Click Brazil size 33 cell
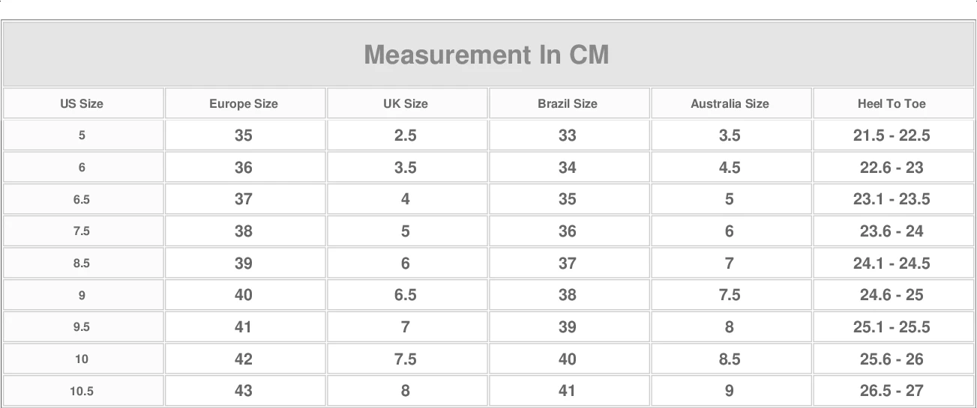The height and width of the screenshot is (408, 977). tap(568, 136)
